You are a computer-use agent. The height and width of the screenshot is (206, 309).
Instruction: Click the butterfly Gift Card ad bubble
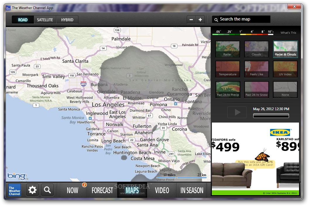(x=255, y=164)
